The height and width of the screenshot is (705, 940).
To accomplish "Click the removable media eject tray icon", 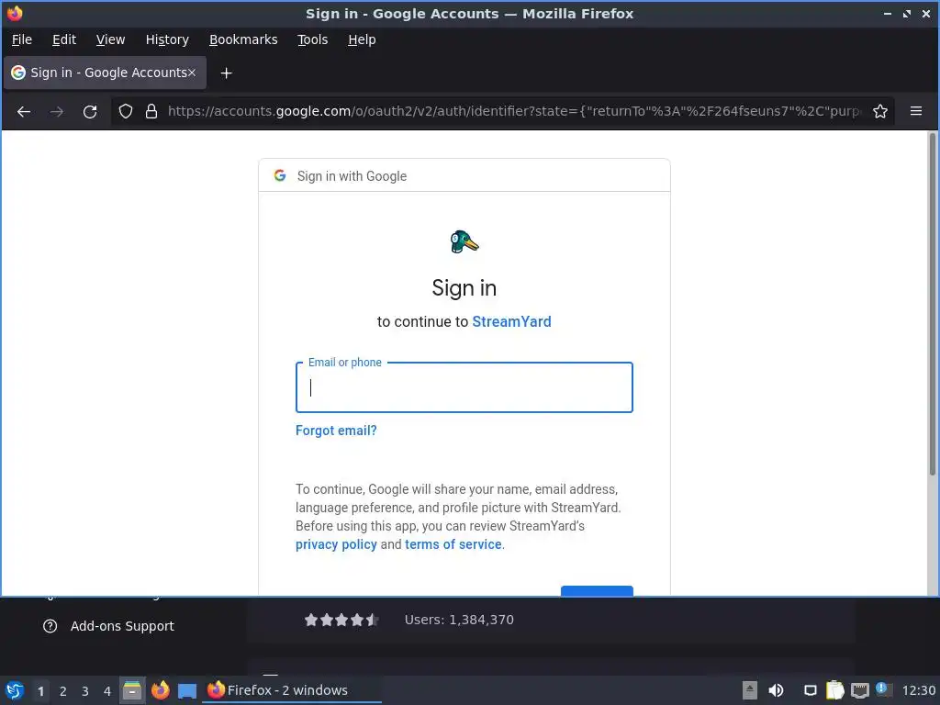I will tap(749, 690).
